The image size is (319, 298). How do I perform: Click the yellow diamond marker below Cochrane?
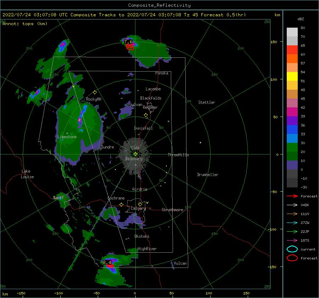coord(121,204)
